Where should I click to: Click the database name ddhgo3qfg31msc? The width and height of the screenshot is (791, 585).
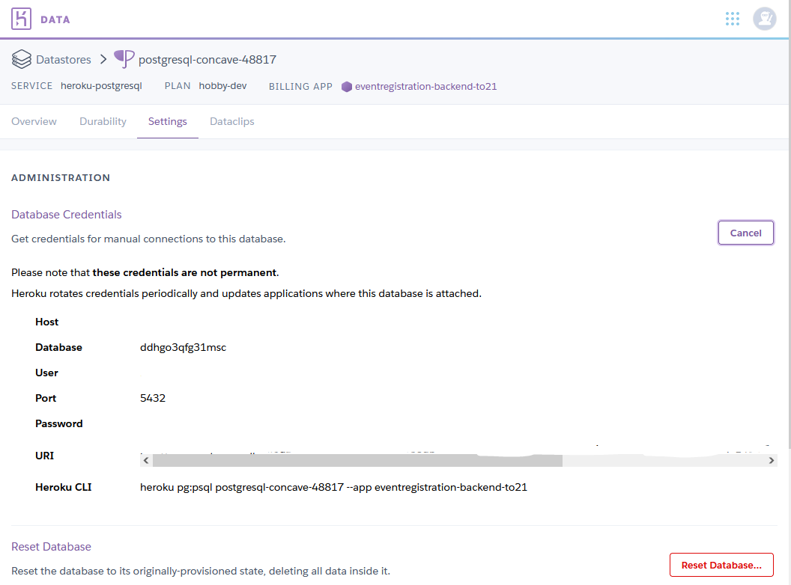[x=183, y=347]
